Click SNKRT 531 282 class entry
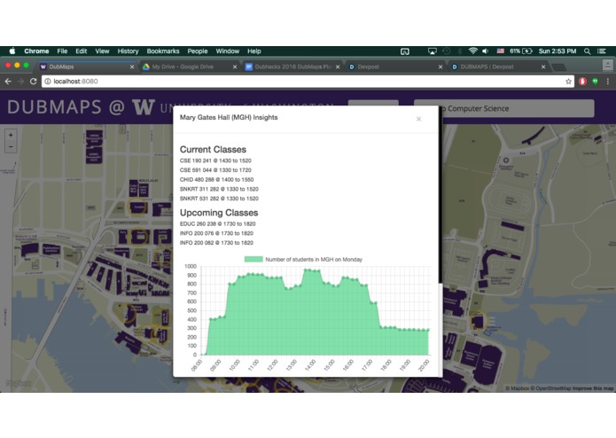The width and height of the screenshot is (616, 438). pos(219,199)
